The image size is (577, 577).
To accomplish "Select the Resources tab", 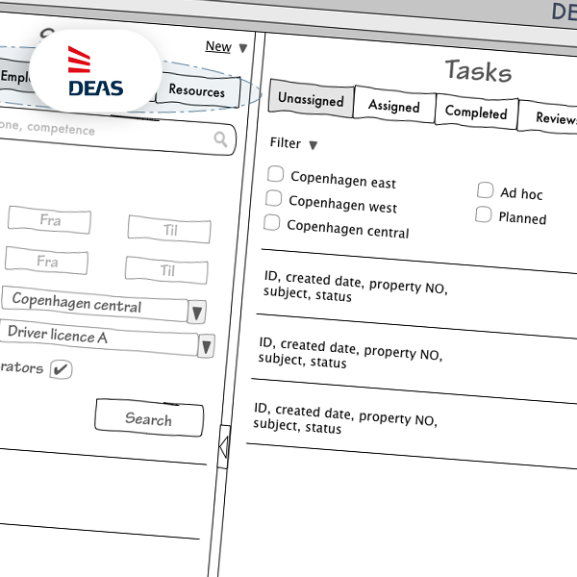I will (197, 90).
